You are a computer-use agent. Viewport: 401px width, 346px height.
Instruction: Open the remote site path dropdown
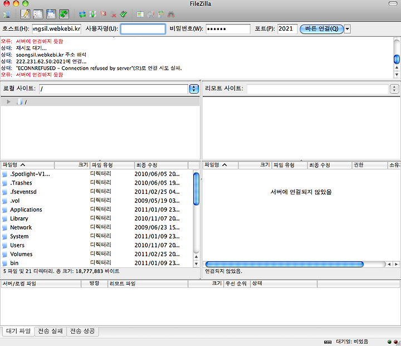pos(394,89)
